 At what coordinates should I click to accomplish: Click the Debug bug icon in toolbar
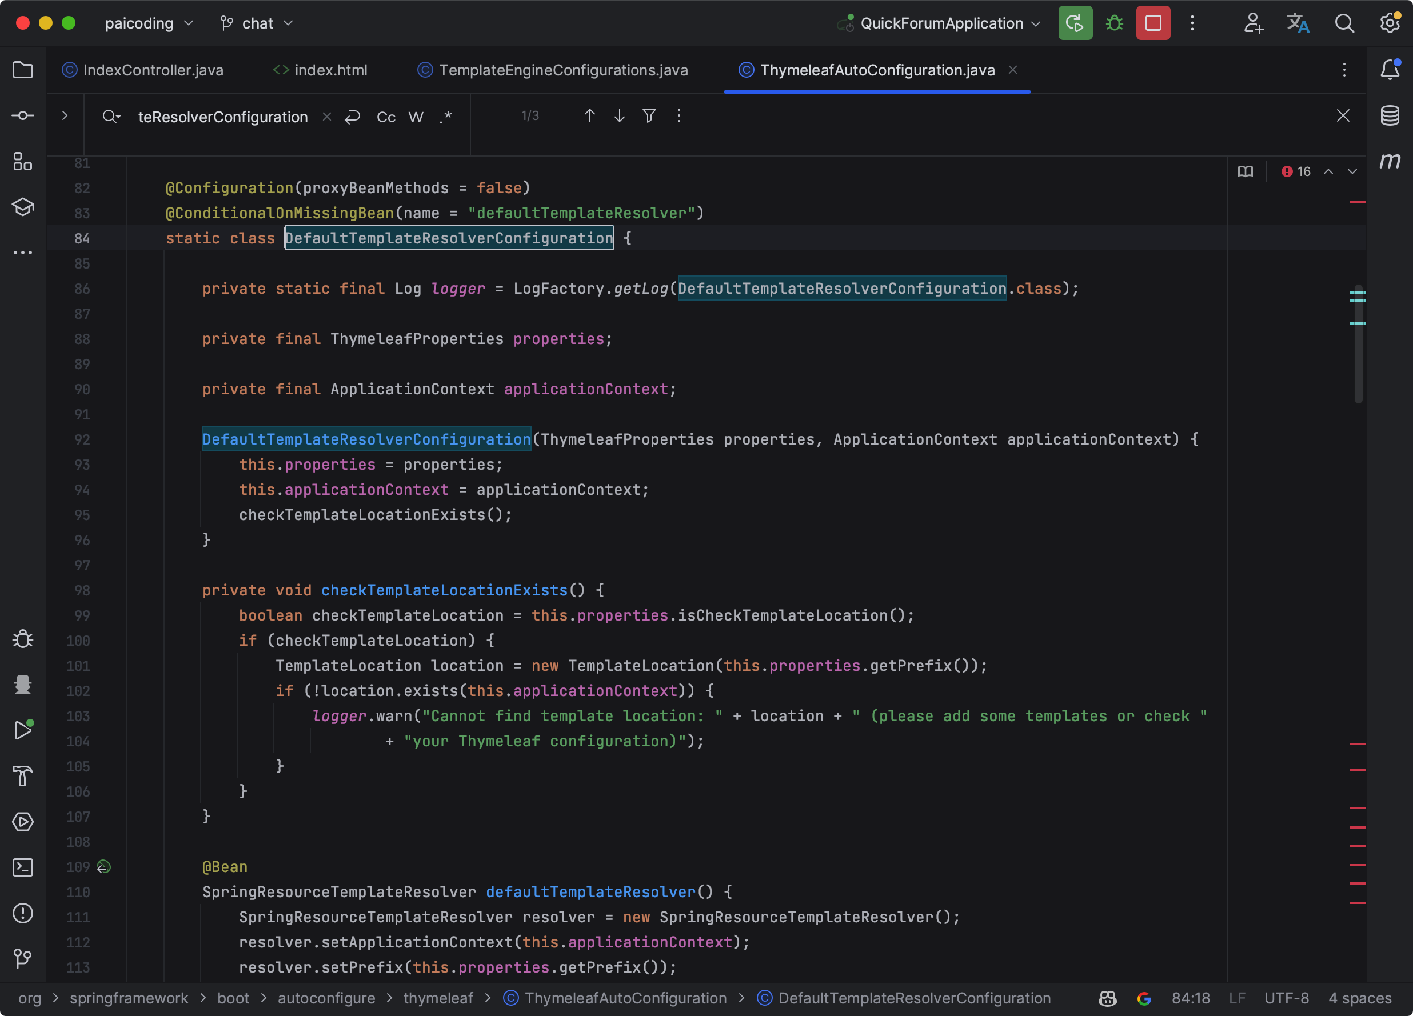pos(1114,23)
